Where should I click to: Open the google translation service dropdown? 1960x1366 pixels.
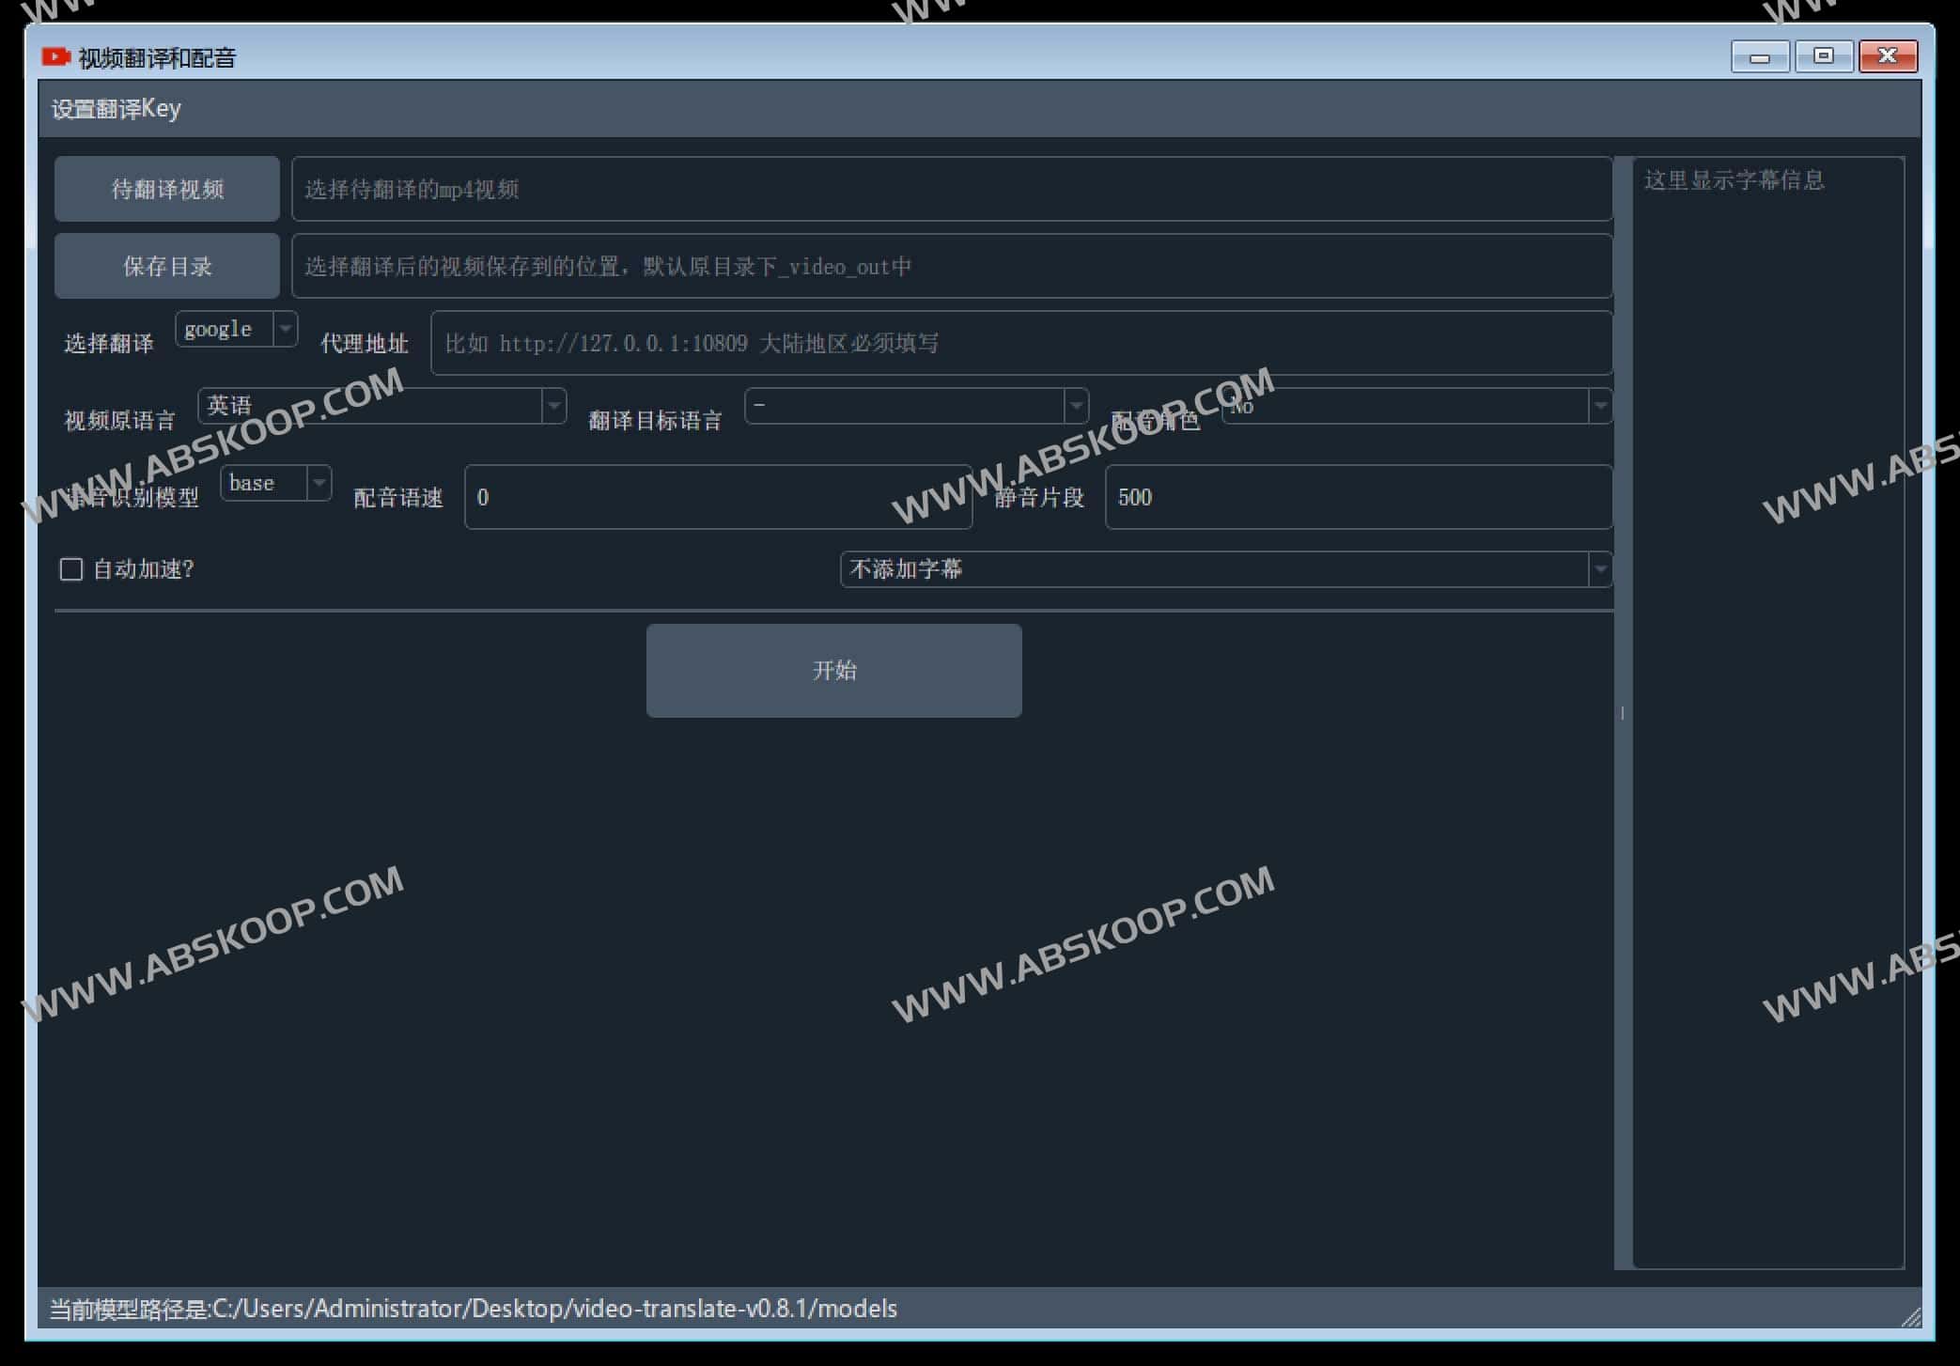pos(237,329)
